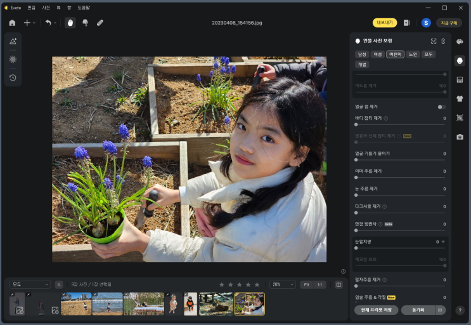The width and height of the screenshot is (471, 325).
Task: Click info icon next to 바디 잡티 제거
Action: [x=386, y=118]
